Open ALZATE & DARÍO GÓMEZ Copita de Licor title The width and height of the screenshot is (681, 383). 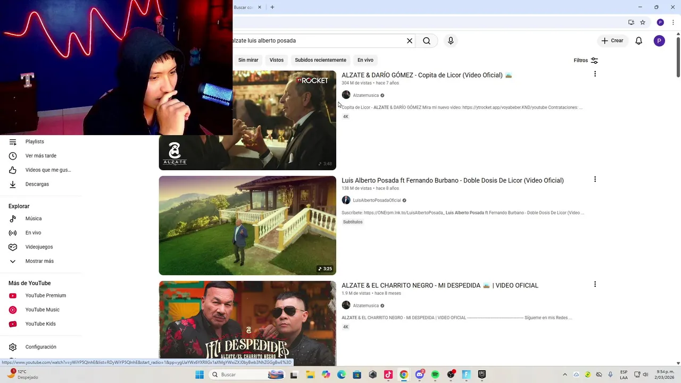point(427,75)
